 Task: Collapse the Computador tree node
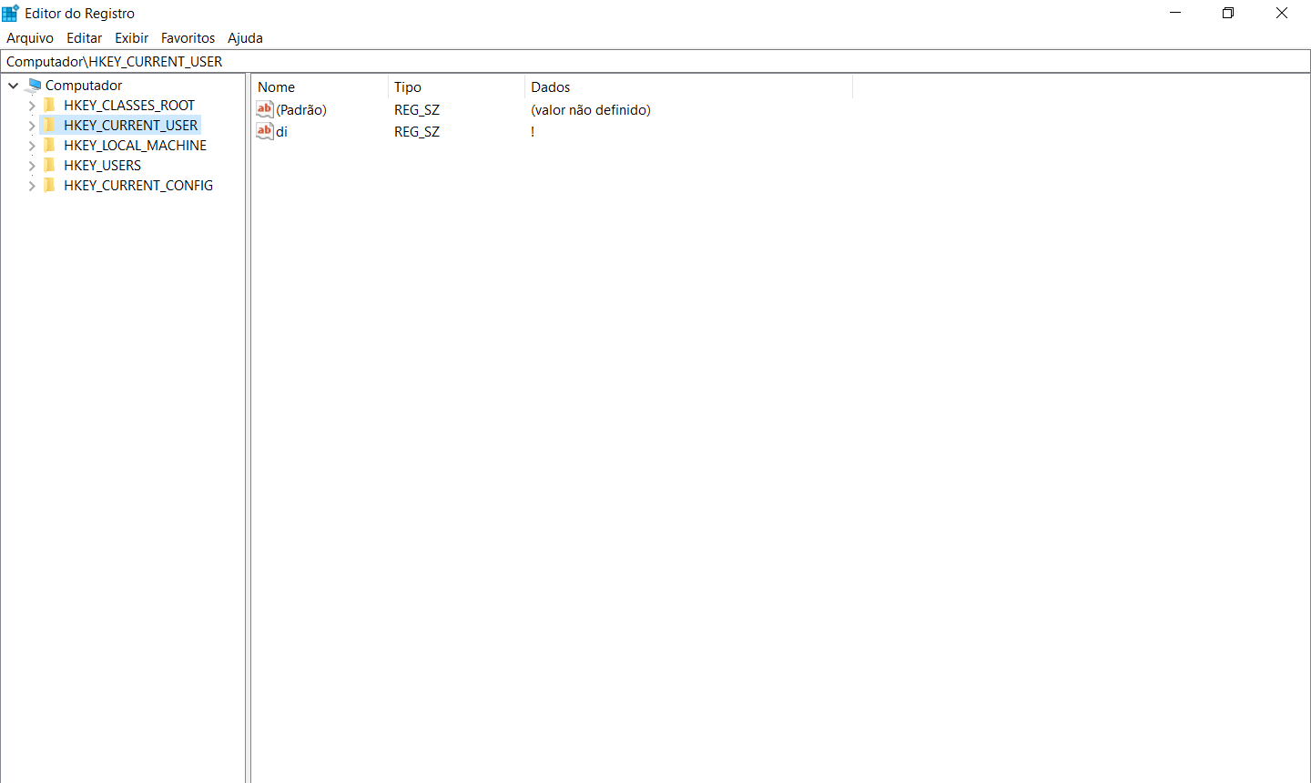[x=13, y=85]
